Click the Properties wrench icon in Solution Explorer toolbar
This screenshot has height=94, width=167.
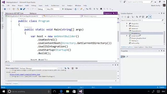point(147,17)
